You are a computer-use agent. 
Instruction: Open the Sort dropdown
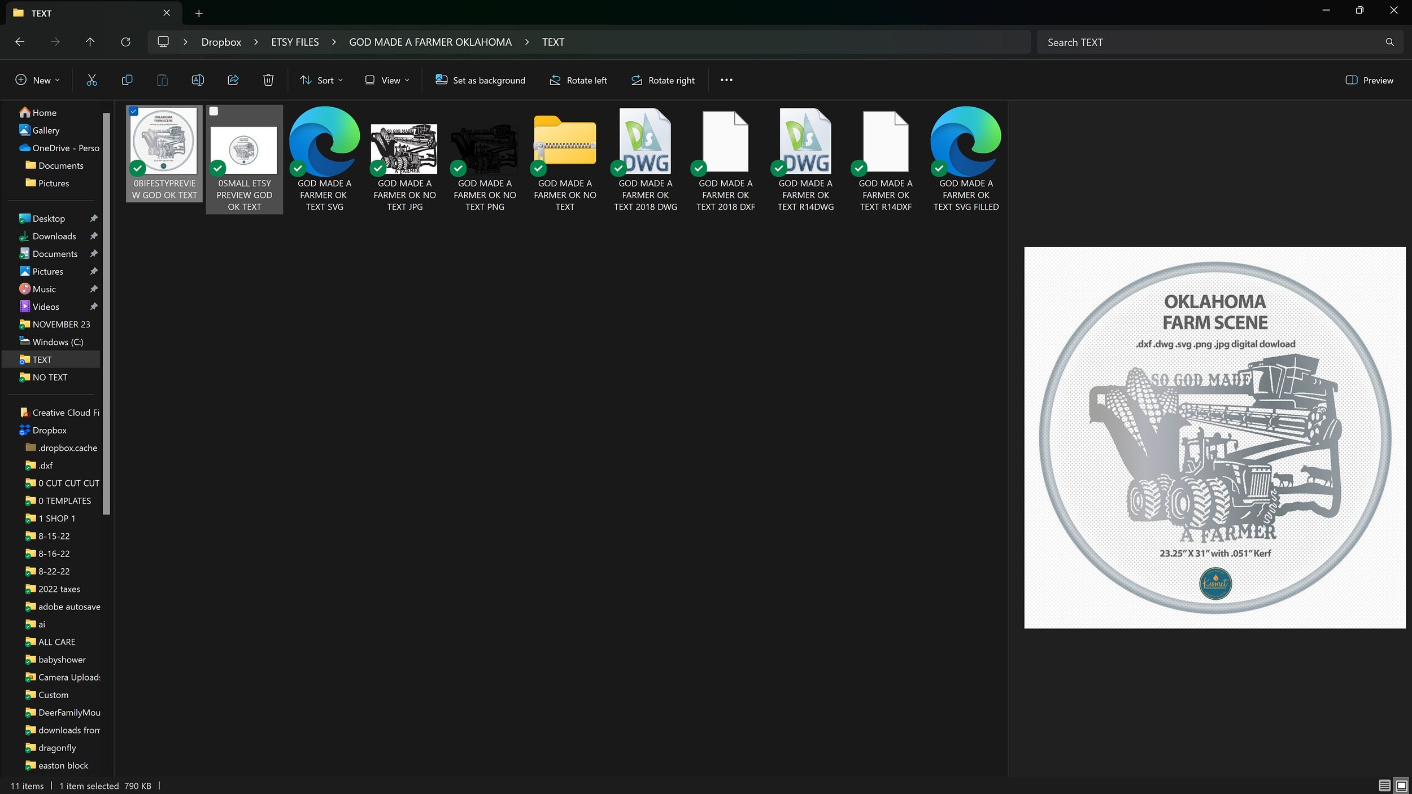321,80
